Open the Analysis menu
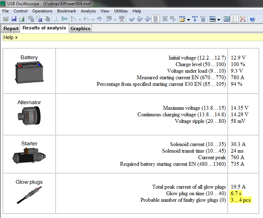 (x=88, y=11)
